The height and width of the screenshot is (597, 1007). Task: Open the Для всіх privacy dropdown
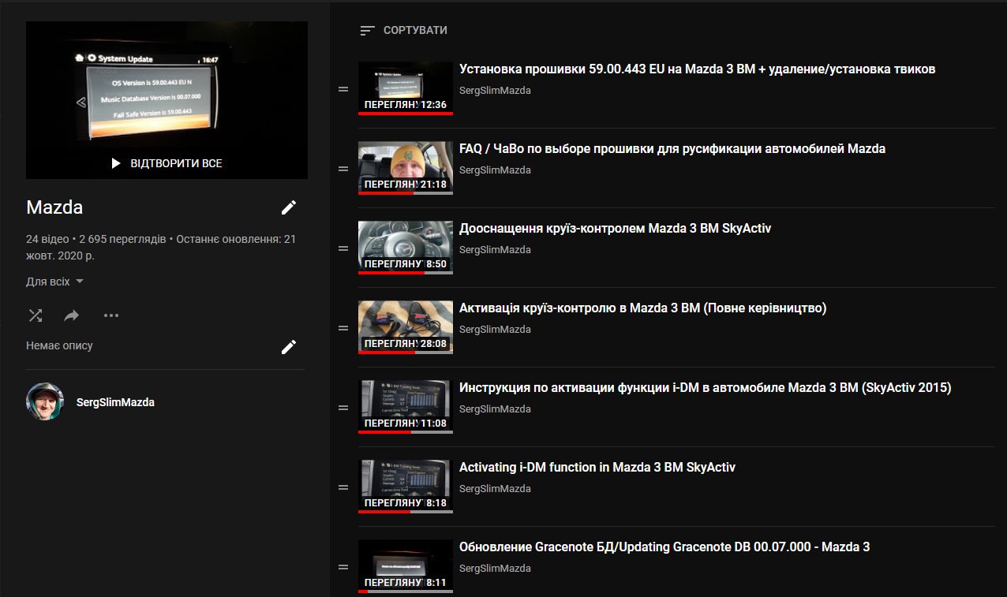[55, 282]
